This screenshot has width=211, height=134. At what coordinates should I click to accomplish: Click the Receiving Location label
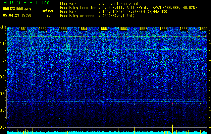click(78, 8)
